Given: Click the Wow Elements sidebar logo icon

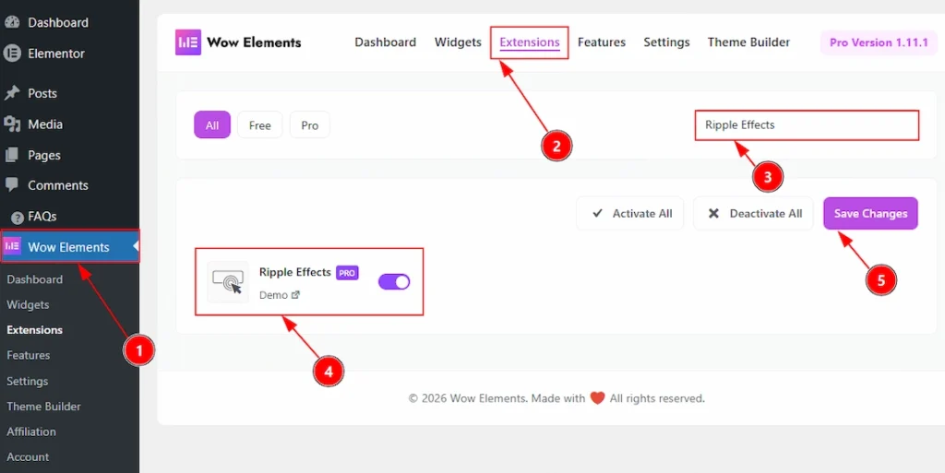Looking at the screenshot, I should click(x=12, y=246).
